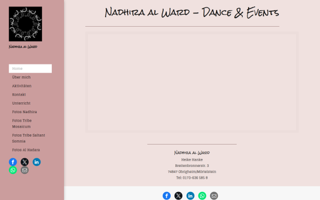320x200 pixels.
Task: Click the phone number Tel: 0173-636 585 8
Action: [x=192, y=178]
